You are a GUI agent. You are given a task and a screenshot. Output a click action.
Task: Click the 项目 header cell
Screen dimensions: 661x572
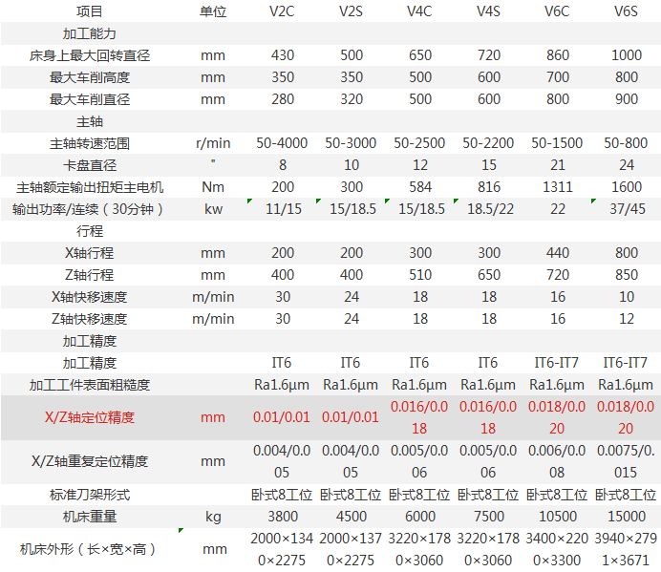point(89,11)
